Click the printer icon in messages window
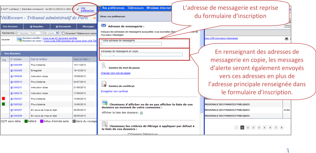Image resolution: width=316 pixels, height=153 pixels. [287, 39]
